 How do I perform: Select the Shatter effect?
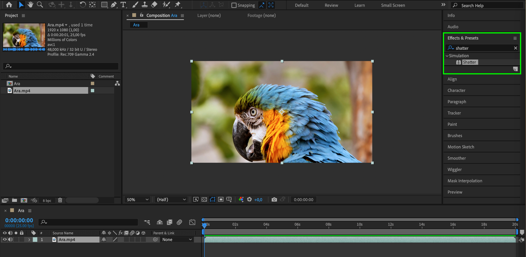[x=469, y=62]
